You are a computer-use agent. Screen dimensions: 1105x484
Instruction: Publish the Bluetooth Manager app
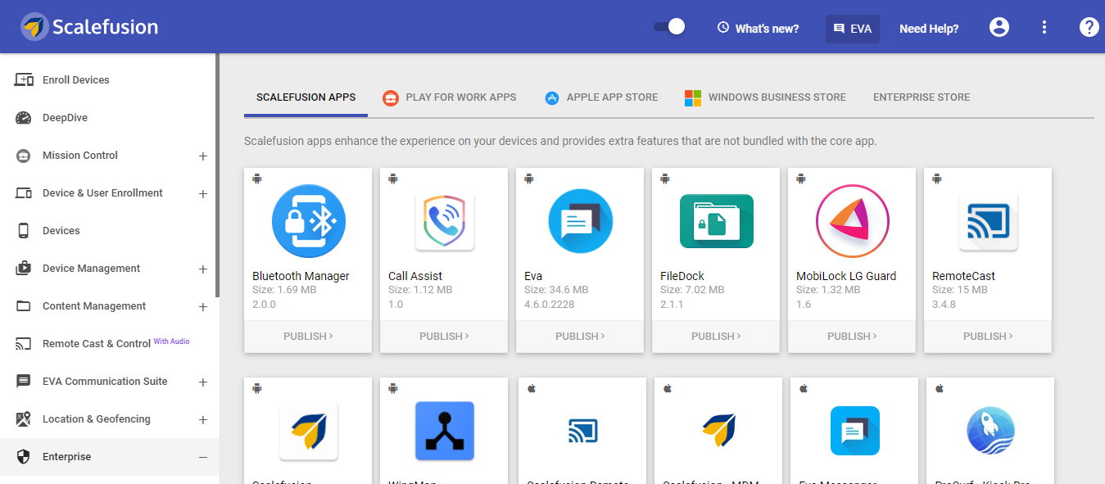308,337
